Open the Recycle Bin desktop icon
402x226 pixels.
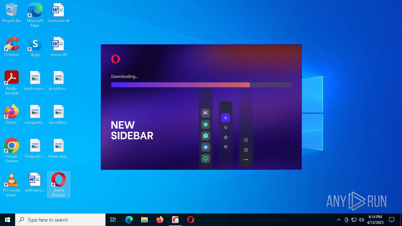12,13
